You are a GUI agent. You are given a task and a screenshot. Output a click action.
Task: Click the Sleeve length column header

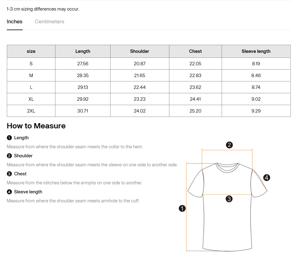click(x=256, y=51)
